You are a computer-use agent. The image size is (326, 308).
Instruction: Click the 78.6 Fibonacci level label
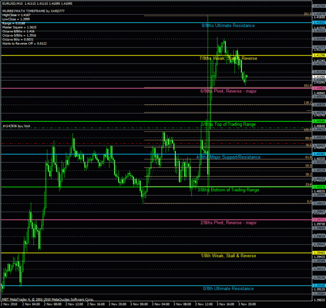click(308, 145)
